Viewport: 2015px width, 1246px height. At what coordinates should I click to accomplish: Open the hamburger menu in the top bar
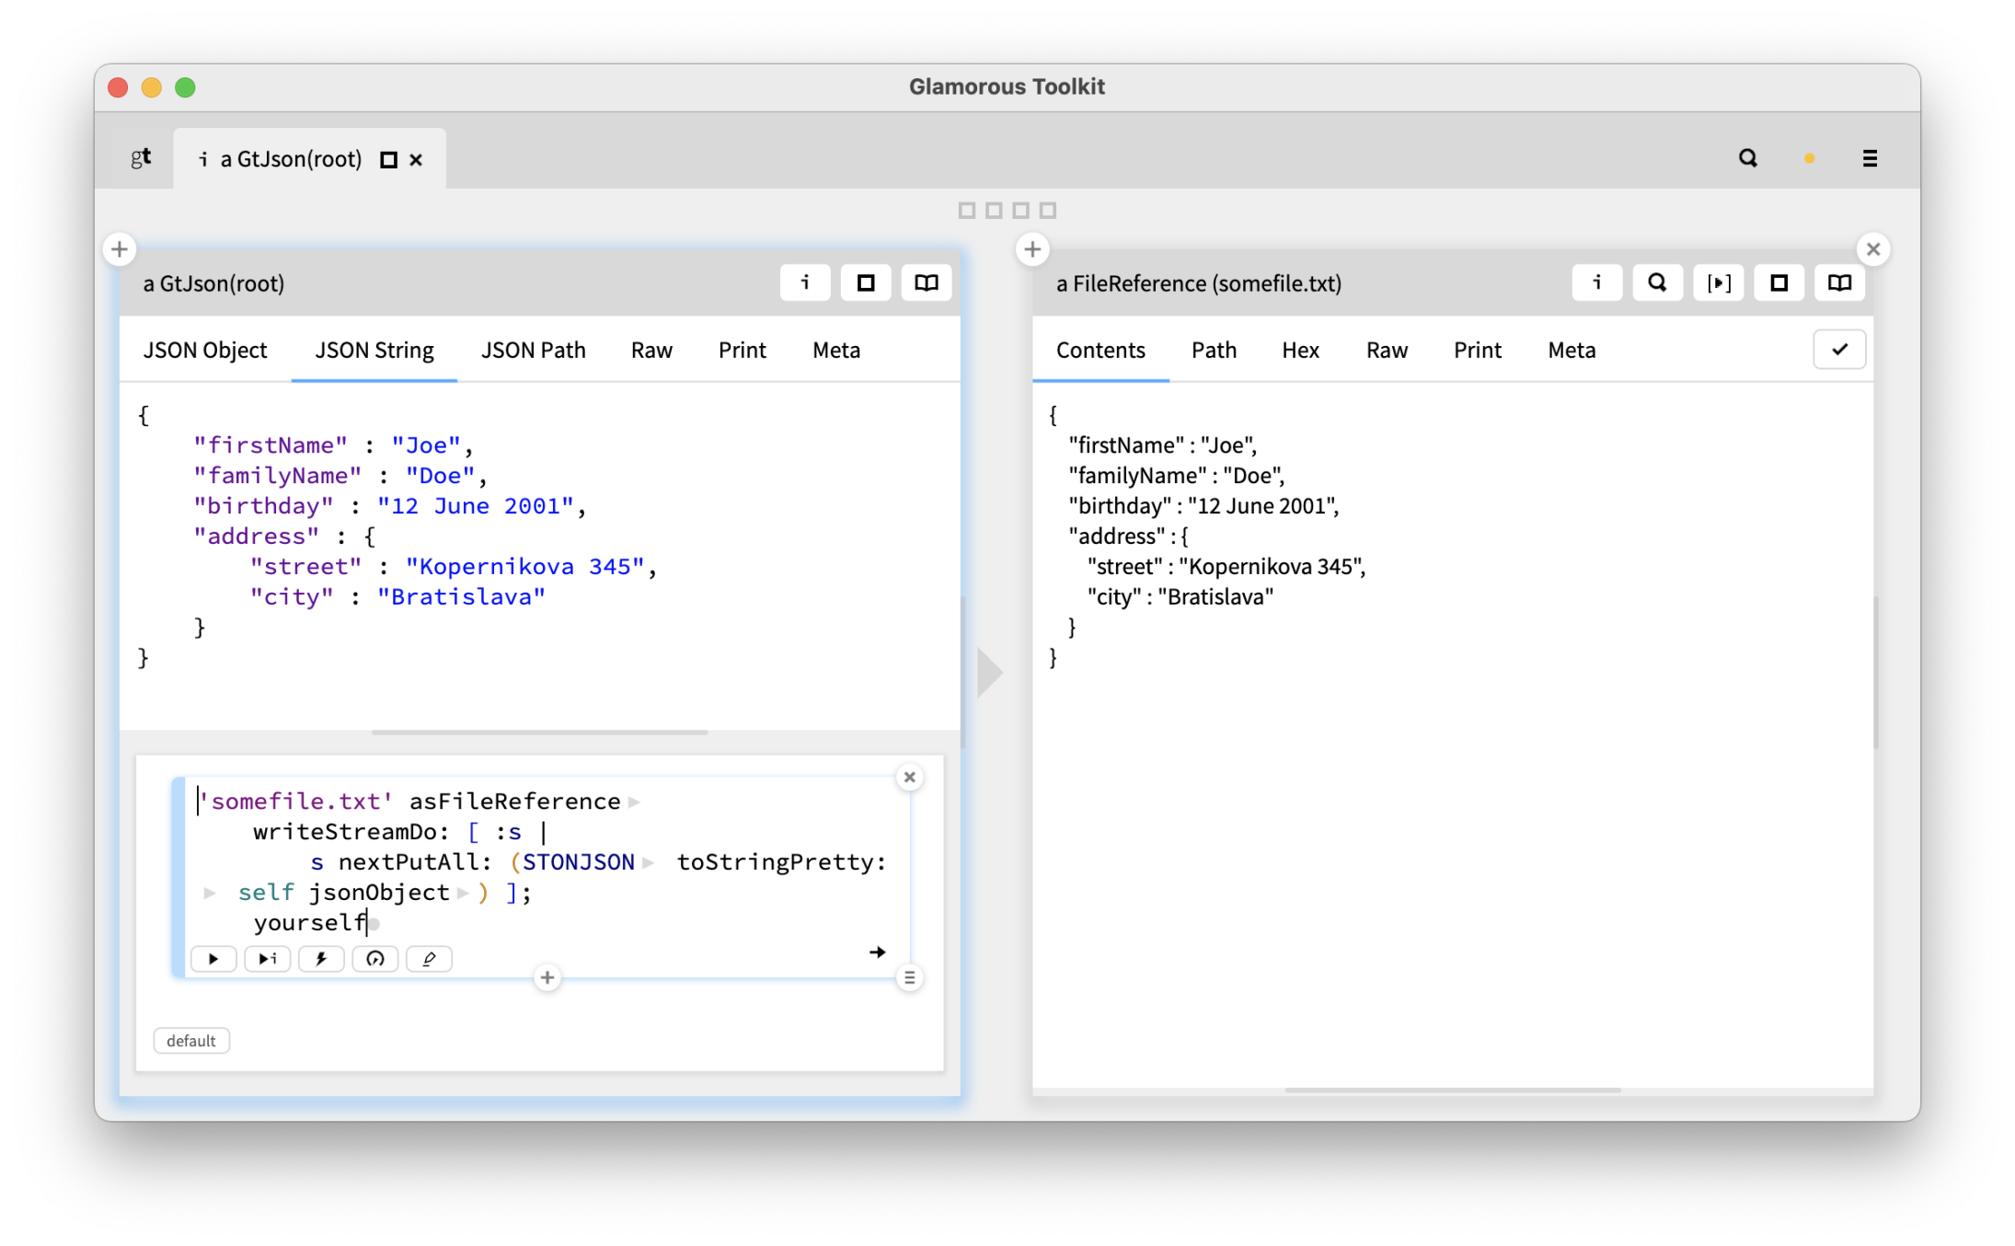pos(1870,158)
